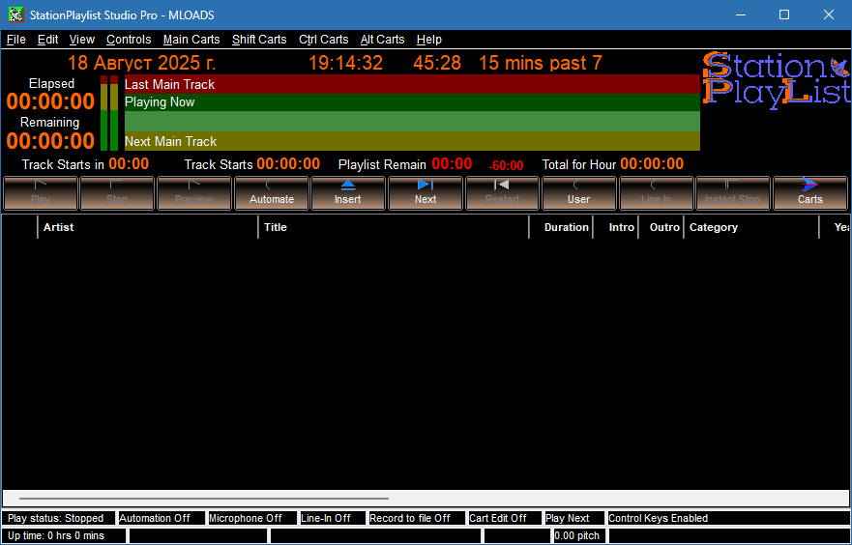Minimize the StationPlaylist Studio window
The height and width of the screenshot is (545, 852).
tap(740, 14)
